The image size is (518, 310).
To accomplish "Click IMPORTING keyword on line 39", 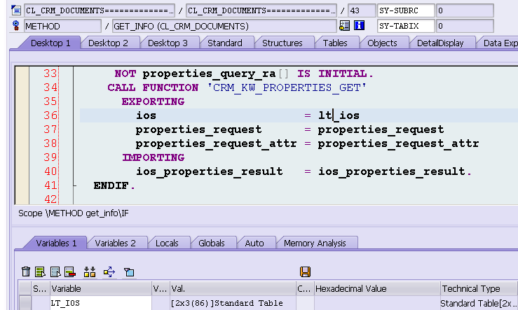I will [x=153, y=157].
